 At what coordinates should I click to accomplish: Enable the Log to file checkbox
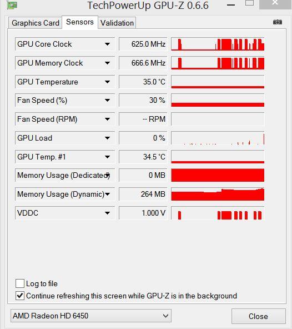[x=20, y=283]
